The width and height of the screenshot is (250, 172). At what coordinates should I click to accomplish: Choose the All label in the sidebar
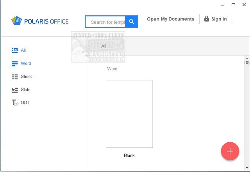(x=23, y=50)
